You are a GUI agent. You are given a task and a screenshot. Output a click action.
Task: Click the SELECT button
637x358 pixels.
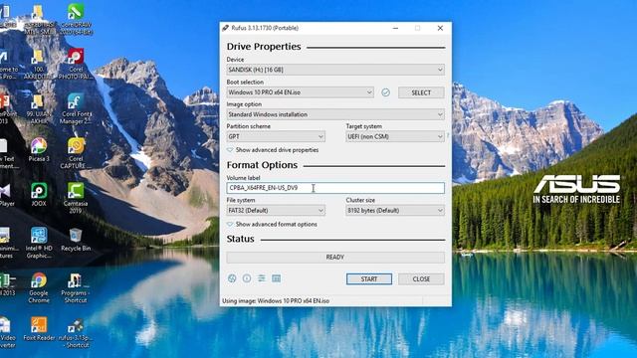pyautogui.click(x=421, y=92)
